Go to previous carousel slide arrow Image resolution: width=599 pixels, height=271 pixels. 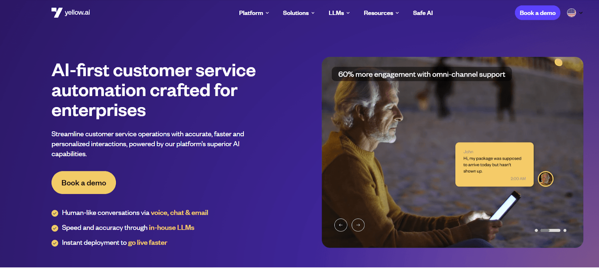pyautogui.click(x=341, y=225)
